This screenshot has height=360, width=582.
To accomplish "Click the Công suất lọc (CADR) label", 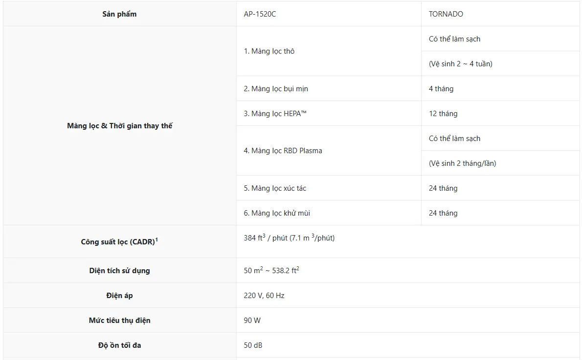I will [x=119, y=241].
